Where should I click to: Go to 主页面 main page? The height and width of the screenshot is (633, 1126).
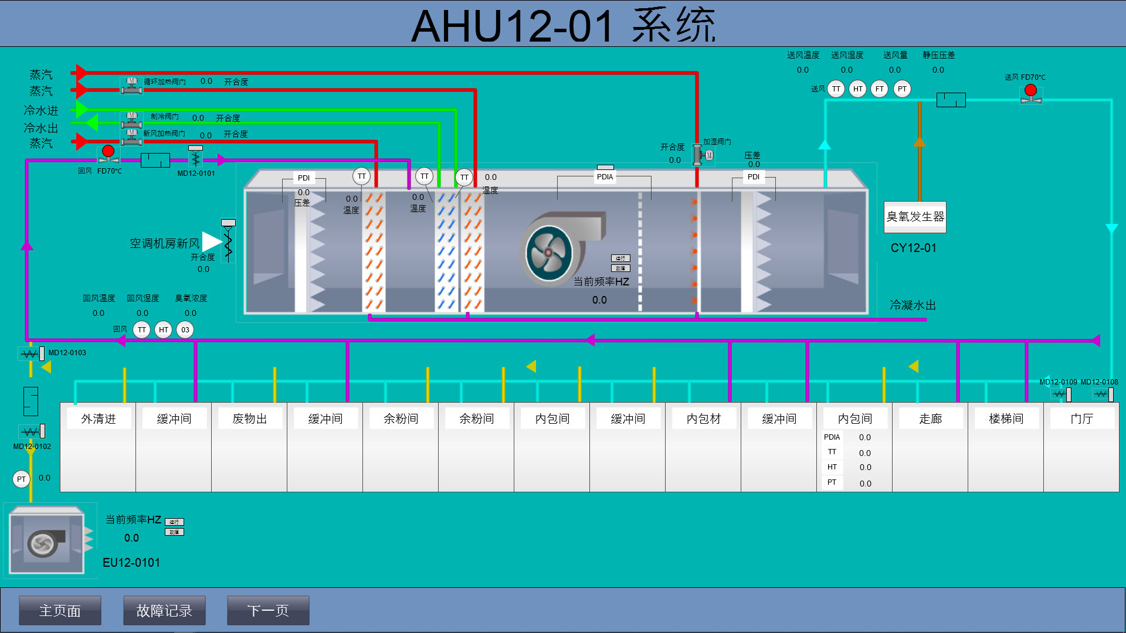(60, 611)
